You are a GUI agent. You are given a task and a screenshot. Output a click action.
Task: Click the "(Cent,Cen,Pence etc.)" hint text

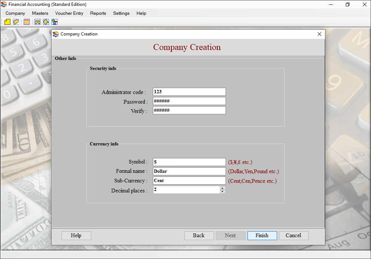tap(252, 181)
